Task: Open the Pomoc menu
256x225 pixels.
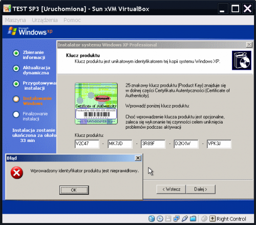Action: tap(72, 20)
